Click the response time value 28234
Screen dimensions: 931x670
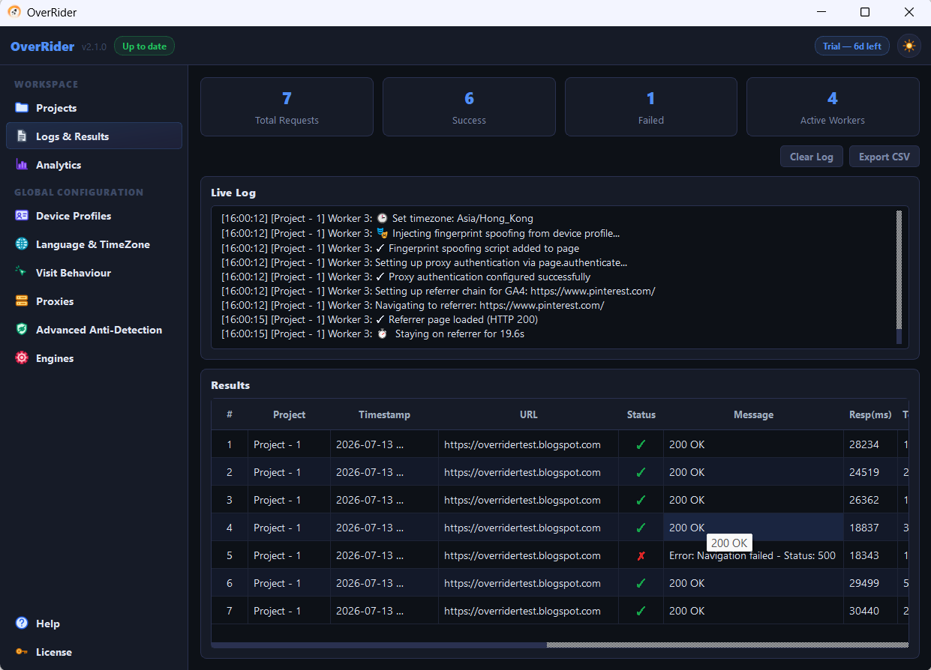tap(863, 444)
